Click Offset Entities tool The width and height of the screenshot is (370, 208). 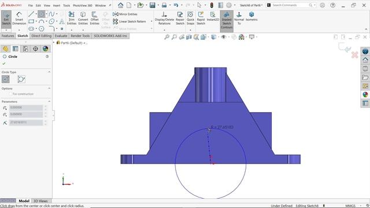coord(94,18)
